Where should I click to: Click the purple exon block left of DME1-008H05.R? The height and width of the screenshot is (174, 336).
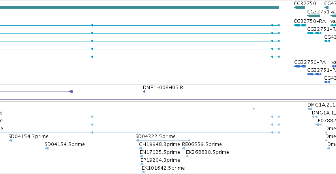[71, 92]
